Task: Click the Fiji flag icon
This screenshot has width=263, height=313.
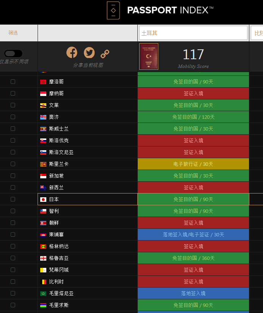Action: point(43,117)
